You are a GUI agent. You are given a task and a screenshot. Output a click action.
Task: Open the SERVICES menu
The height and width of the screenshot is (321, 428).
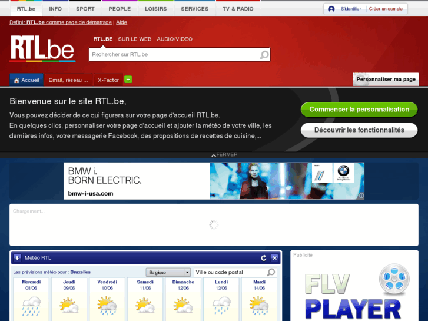click(x=195, y=9)
